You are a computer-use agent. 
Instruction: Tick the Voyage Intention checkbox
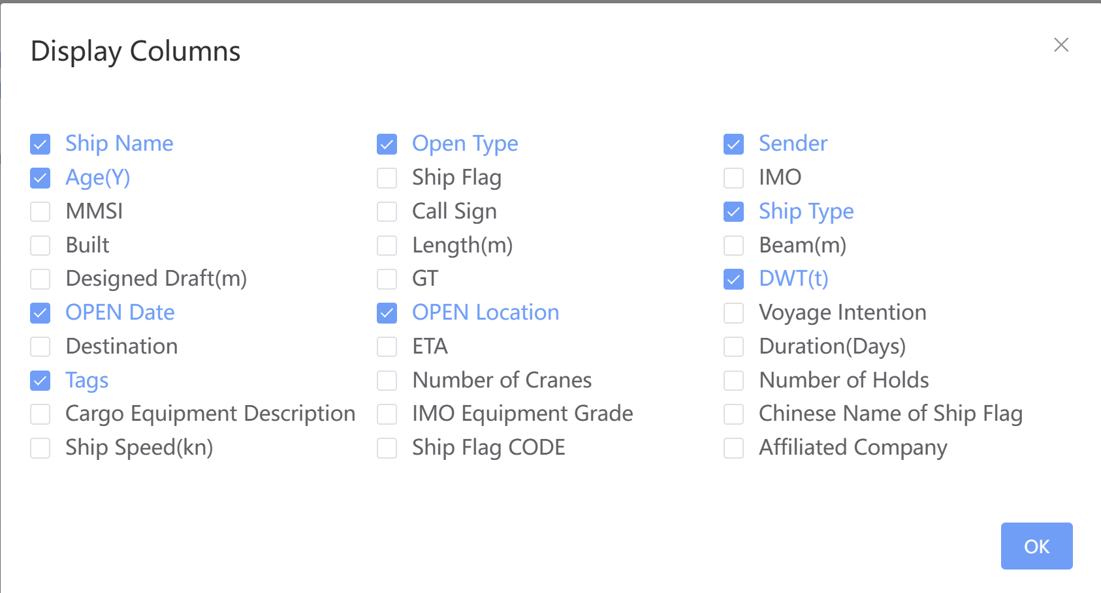[x=734, y=313]
